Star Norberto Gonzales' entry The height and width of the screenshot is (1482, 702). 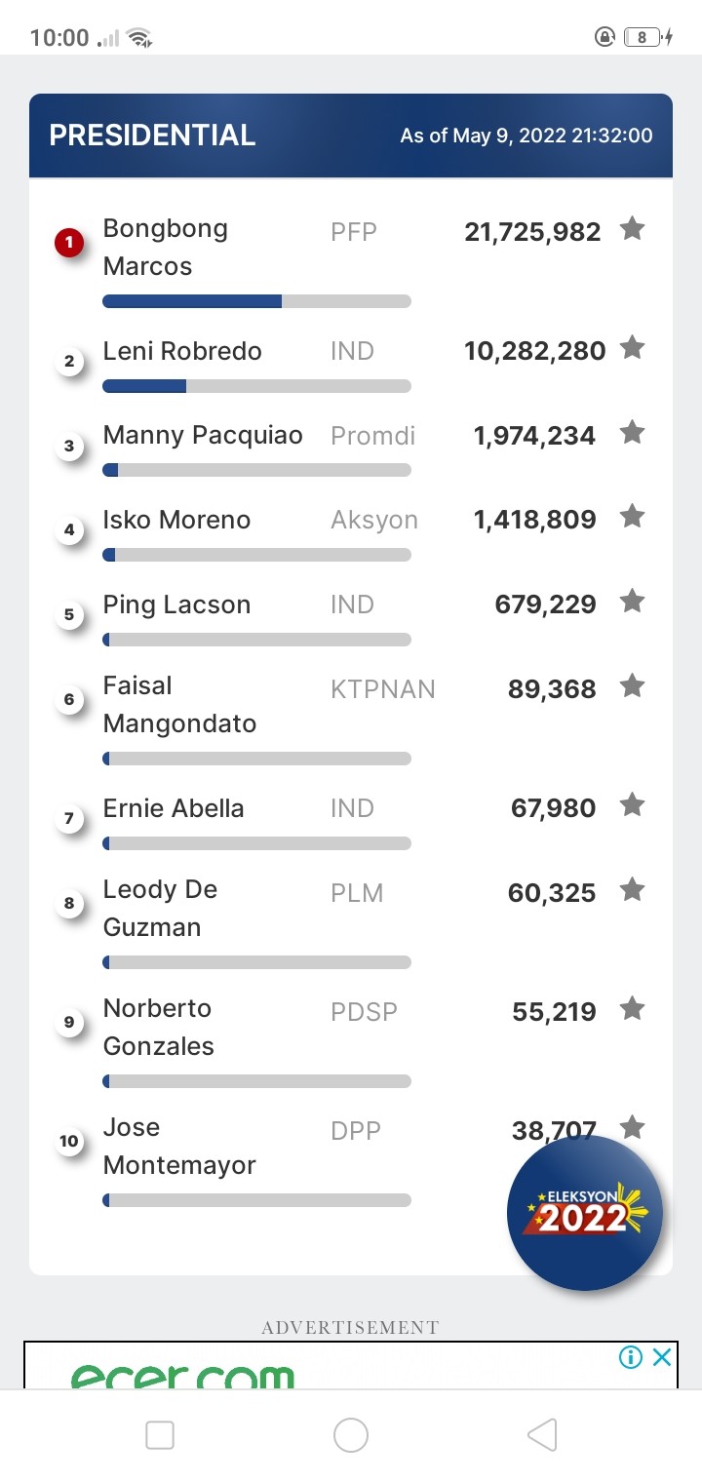click(633, 1009)
